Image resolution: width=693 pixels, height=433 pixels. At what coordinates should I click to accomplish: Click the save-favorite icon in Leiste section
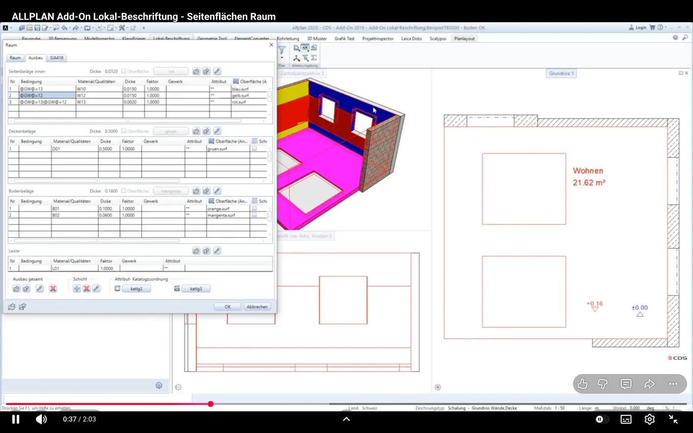coord(206,251)
